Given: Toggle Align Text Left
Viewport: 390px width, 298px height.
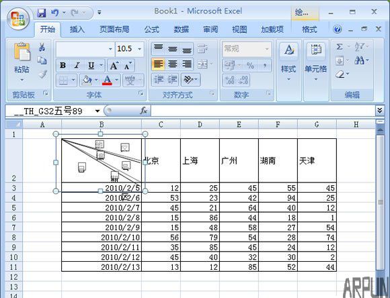Looking at the screenshot, I should click(158, 64).
